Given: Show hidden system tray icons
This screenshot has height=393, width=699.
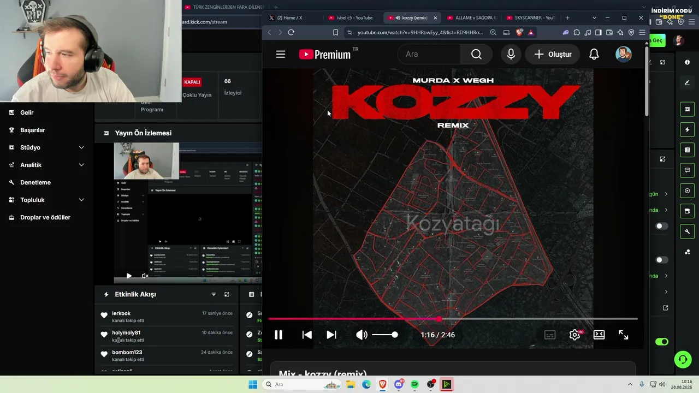Looking at the screenshot, I should [x=630, y=384].
